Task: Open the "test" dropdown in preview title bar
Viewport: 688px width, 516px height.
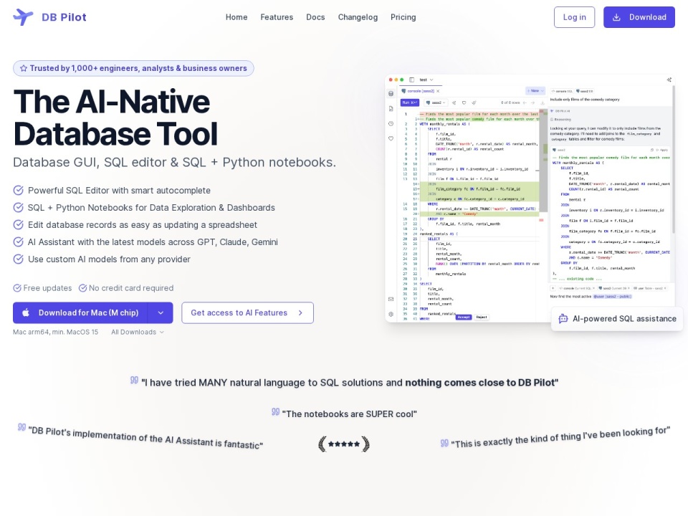Action: coord(426,80)
